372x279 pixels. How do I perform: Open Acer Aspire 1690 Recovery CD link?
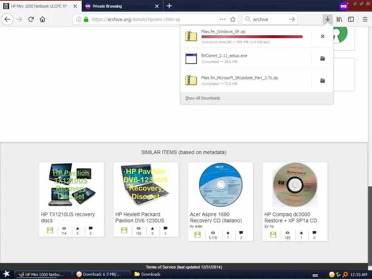[x=216, y=217]
